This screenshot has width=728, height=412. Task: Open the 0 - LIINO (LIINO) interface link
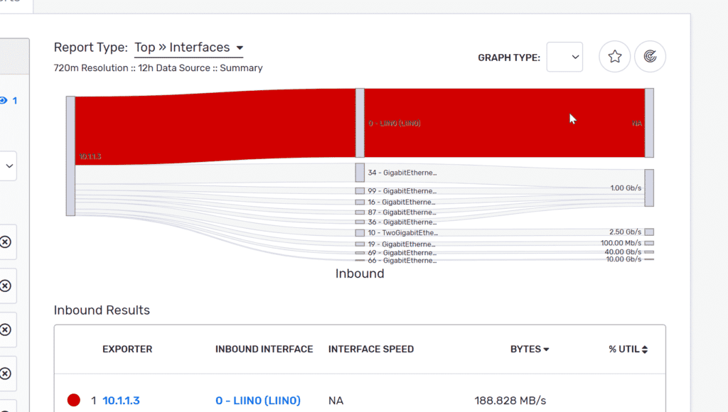257,401
